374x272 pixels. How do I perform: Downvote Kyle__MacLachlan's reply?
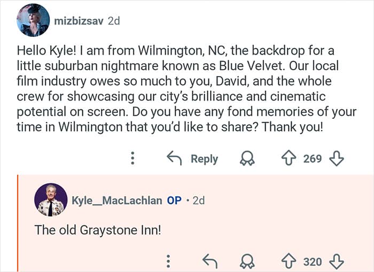tap(336, 261)
